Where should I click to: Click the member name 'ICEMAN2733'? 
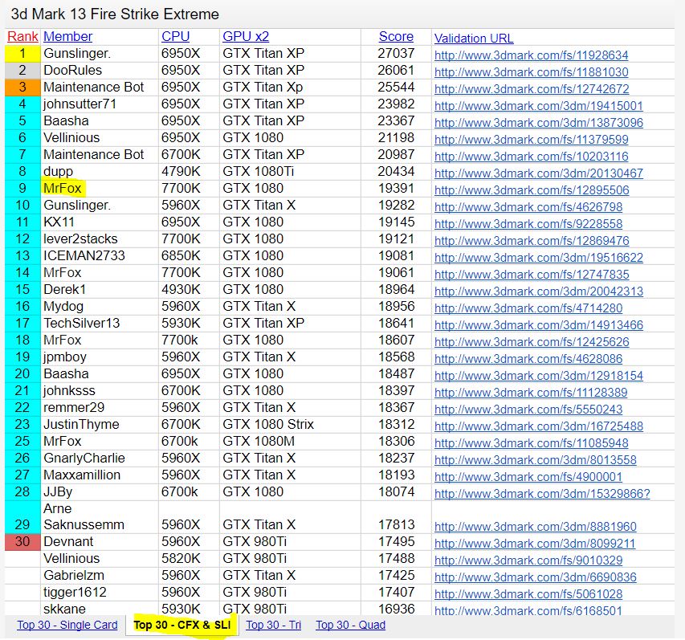coord(84,255)
